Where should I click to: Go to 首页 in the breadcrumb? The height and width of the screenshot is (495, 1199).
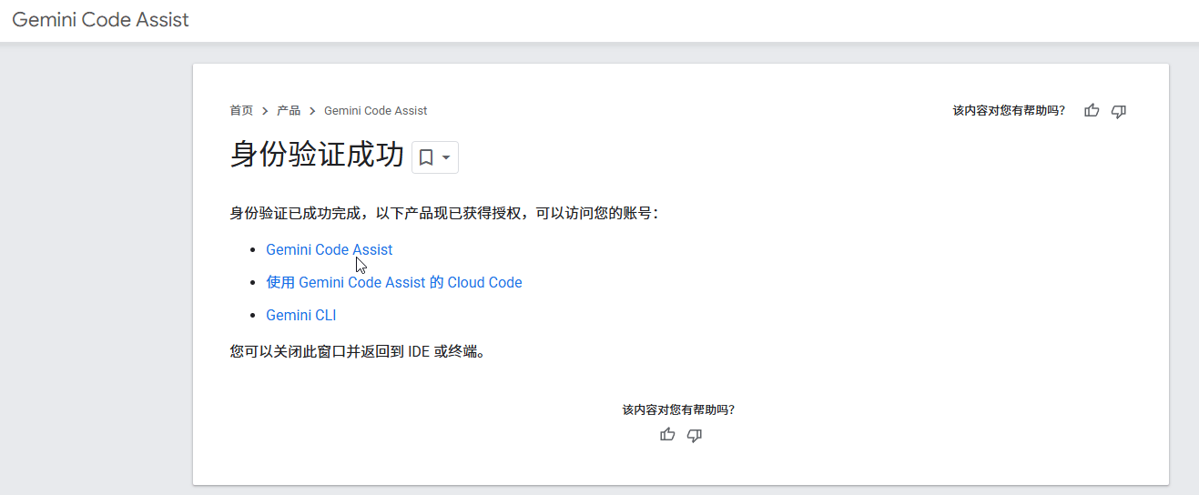coord(241,111)
